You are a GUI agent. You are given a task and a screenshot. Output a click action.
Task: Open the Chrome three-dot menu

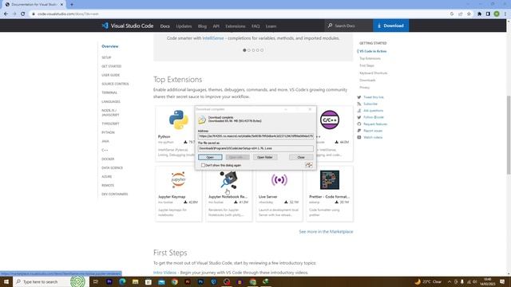[505, 14]
